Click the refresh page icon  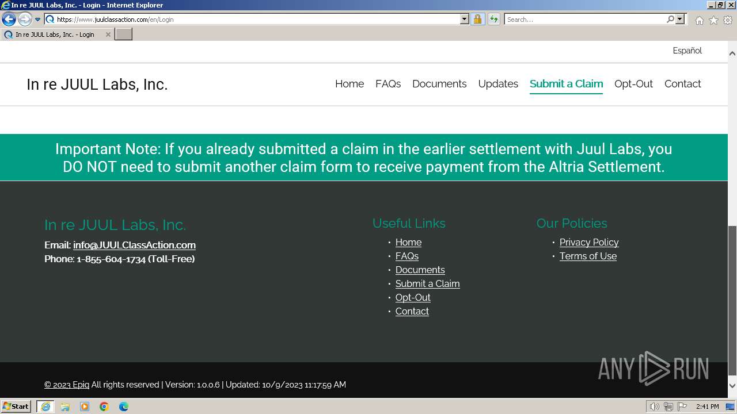[x=493, y=19]
